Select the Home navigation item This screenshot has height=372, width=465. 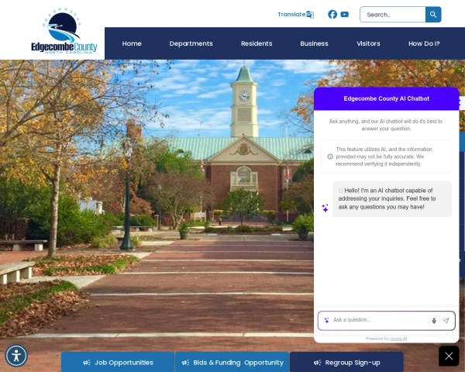tap(132, 43)
